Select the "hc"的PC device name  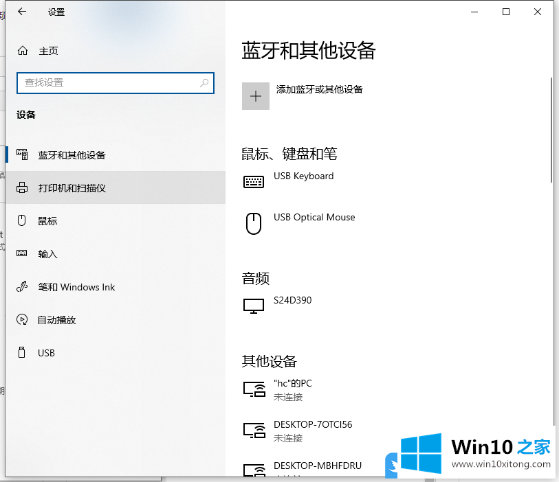pos(293,383)
